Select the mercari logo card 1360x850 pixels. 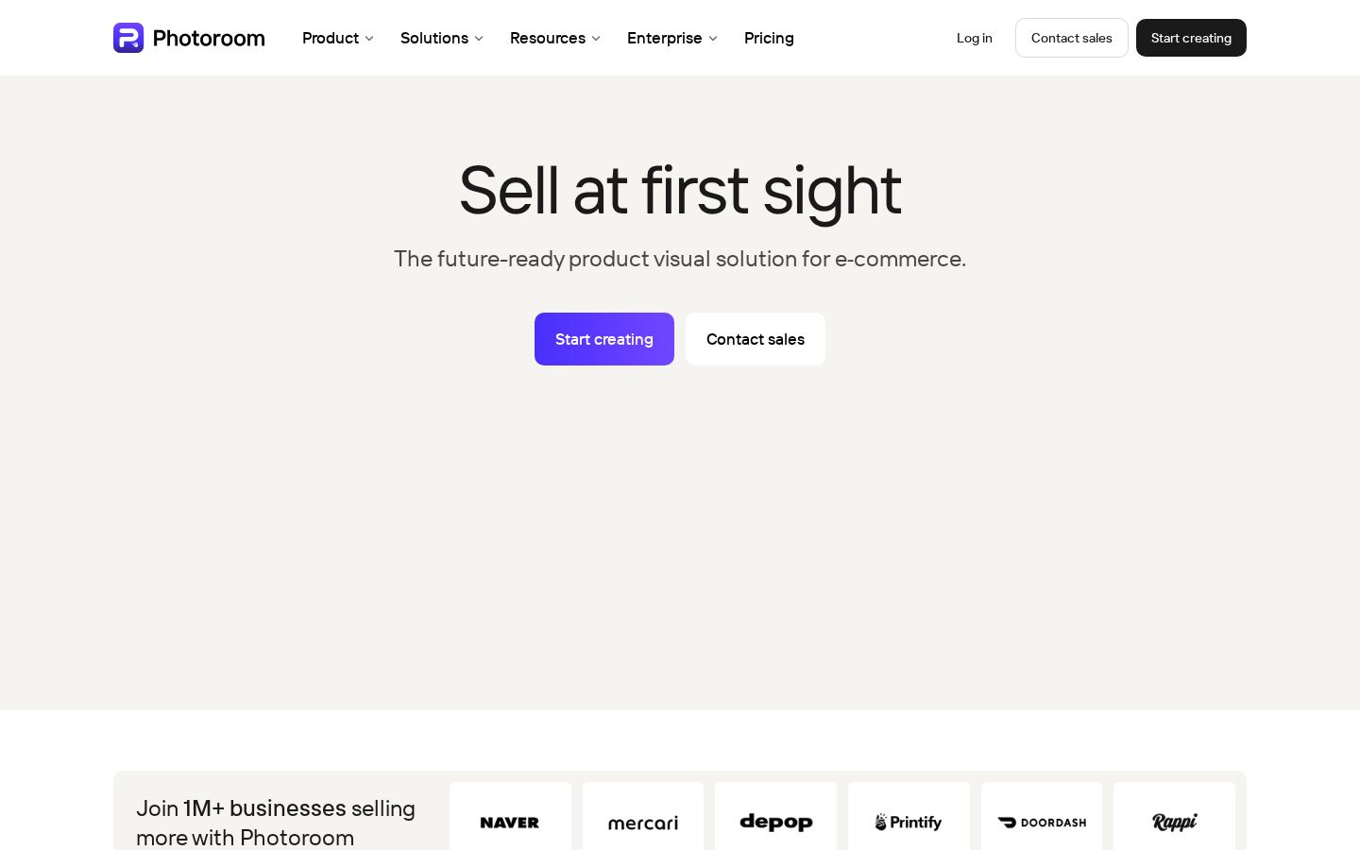pos(643,816)
